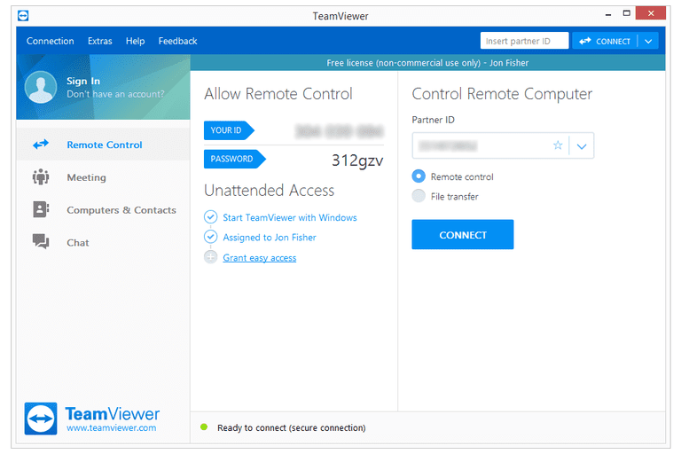Open the Connection menu
681x454 pixels.
coord(50,41)
